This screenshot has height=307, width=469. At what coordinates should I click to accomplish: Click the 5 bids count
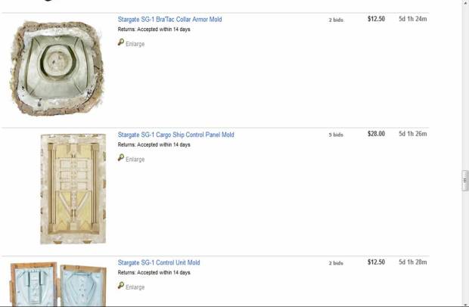[x=336, y=135]
